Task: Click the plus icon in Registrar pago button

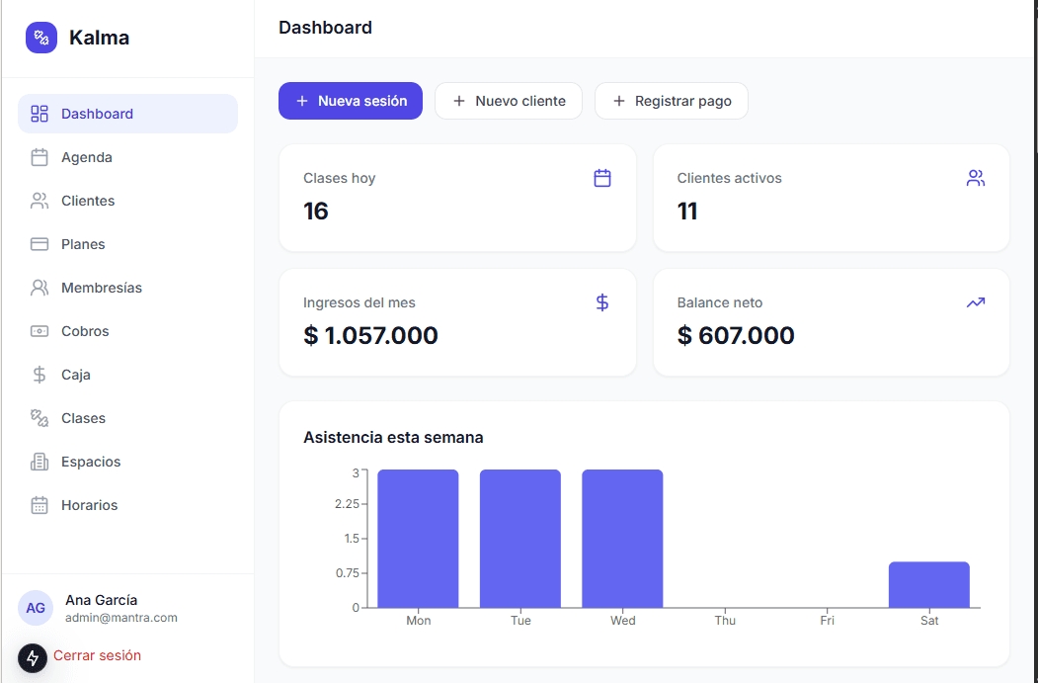Action: [619, 101]
